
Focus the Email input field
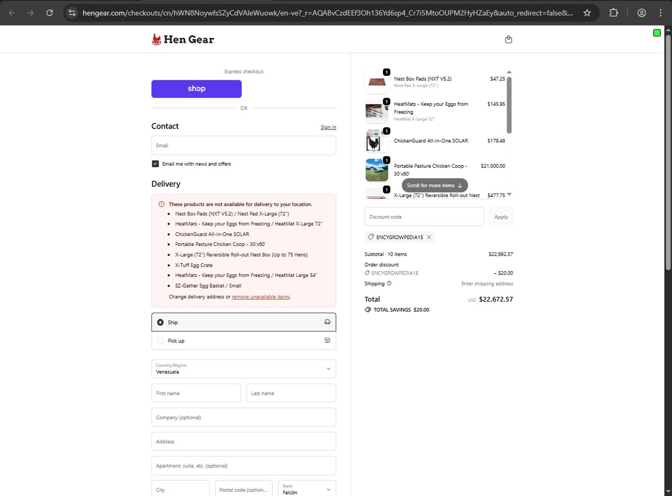244,146
